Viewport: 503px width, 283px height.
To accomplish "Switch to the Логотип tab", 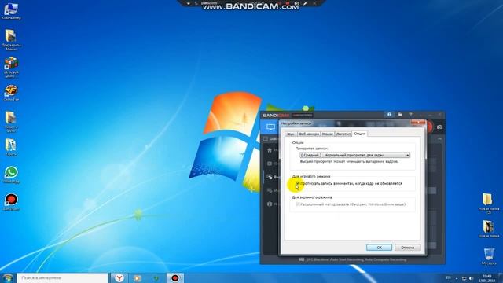I will [343, 134].
